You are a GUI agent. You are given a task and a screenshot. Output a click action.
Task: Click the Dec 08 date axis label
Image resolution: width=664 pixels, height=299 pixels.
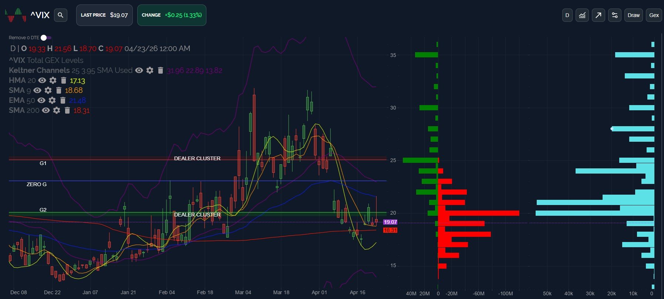click(x=18, y=292)
